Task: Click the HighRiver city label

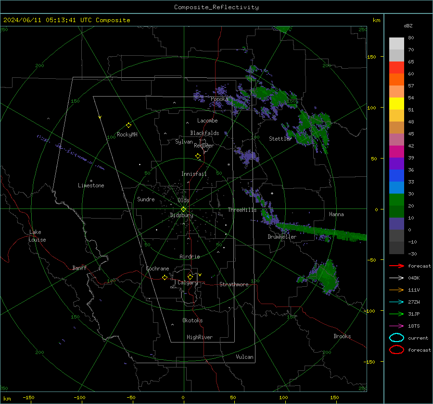Action: pos(200,337)
